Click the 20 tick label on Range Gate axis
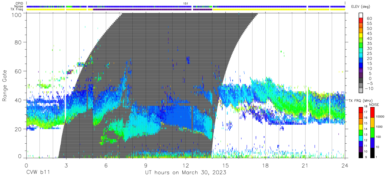 pos(18,129)
